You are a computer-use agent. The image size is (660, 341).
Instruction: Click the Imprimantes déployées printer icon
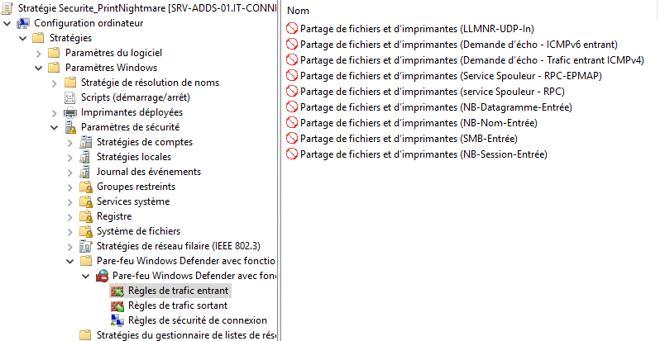[70, 112]
